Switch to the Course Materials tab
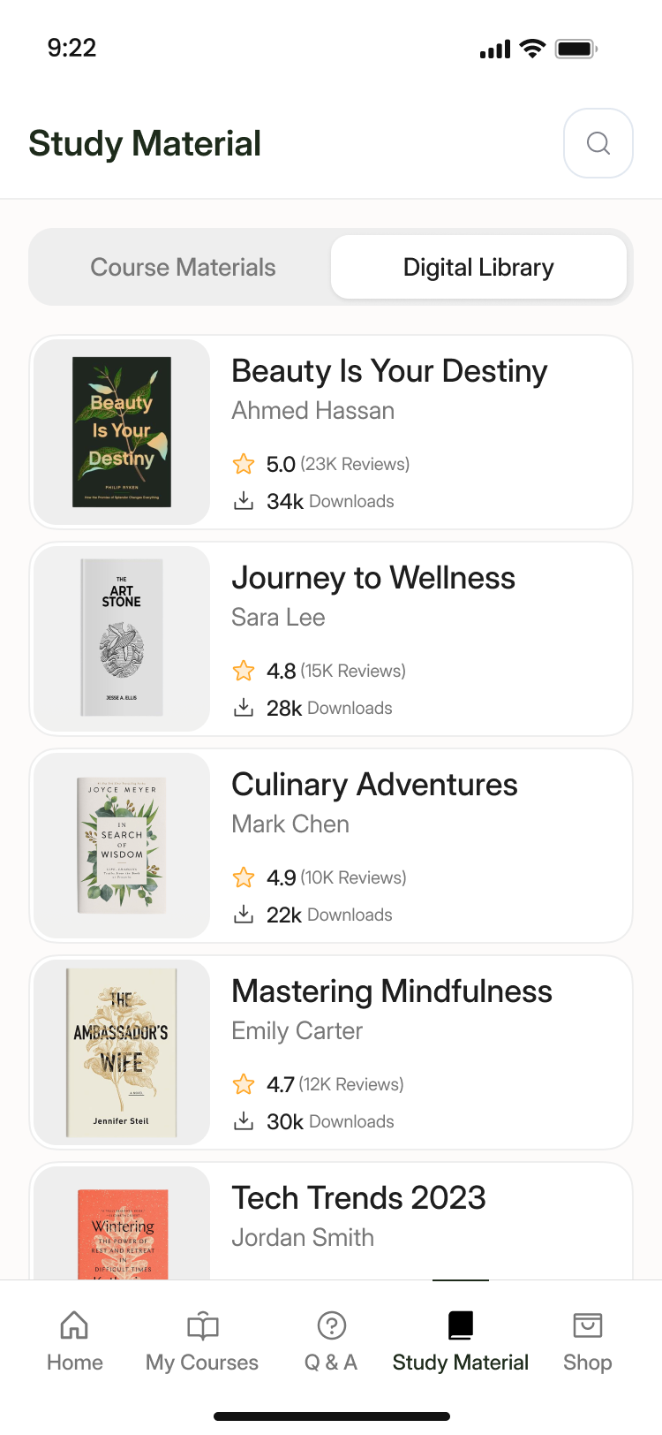 [183, 268]
